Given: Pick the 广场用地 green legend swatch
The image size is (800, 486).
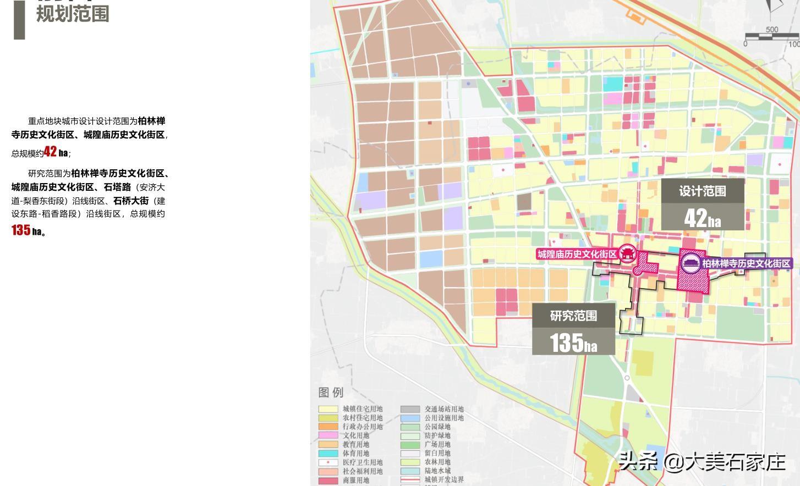Looking at the screenshot, I should click(410, 444).
